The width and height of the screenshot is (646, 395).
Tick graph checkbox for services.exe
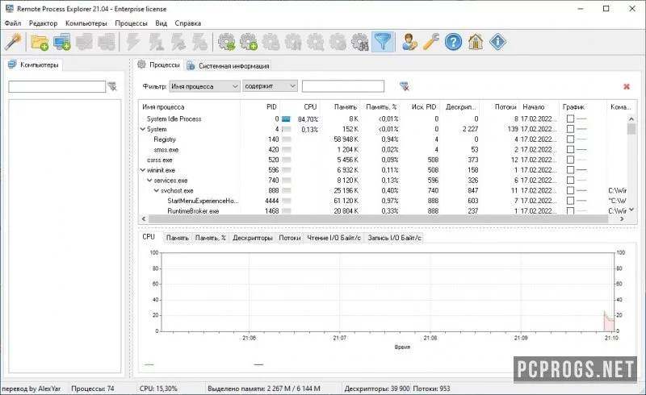click(570, 181)
